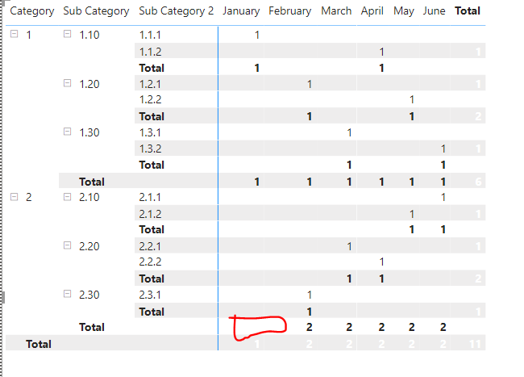Select the January column header
The height and width of the screenshot is (377, 524).
241,11
